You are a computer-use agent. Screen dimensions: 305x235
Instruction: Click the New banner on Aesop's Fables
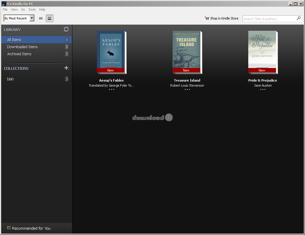pyautogui.click(x=111, y=70)
